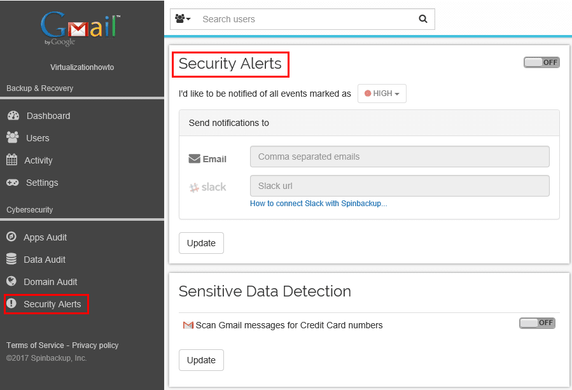Click the Settings gamepad icon in sidebar
The image size is (572, 390).
pos(13,183)
